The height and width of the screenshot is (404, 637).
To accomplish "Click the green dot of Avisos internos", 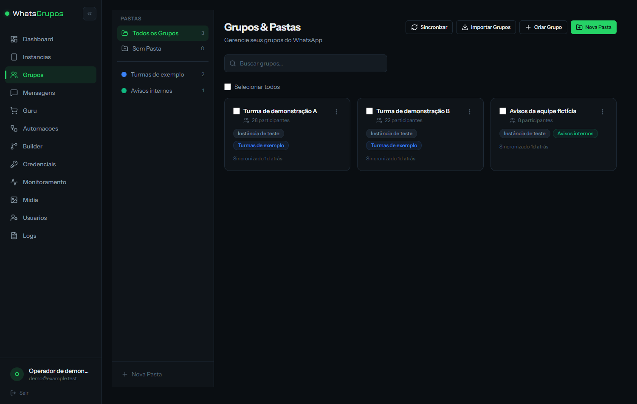I will tap(124, 91).
